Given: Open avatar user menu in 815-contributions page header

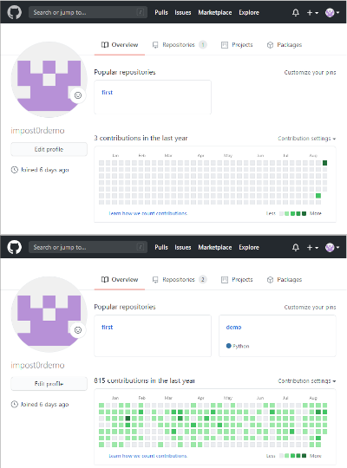Looking at the screenshot, I should 332,247.
